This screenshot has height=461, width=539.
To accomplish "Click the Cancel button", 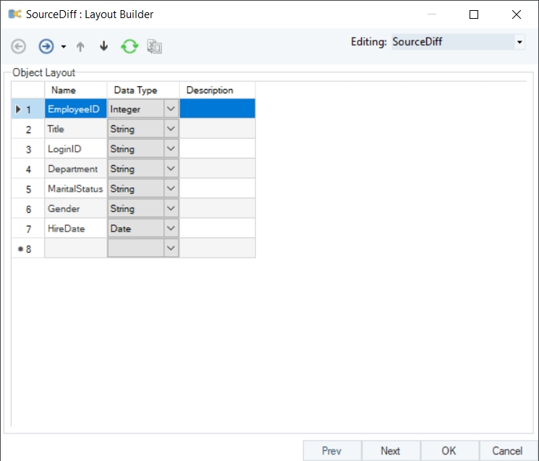I will pyautogui.click(x=507, y=451).
